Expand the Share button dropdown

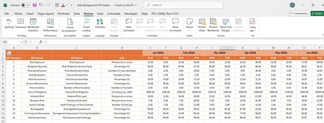[x=324, y=13]
